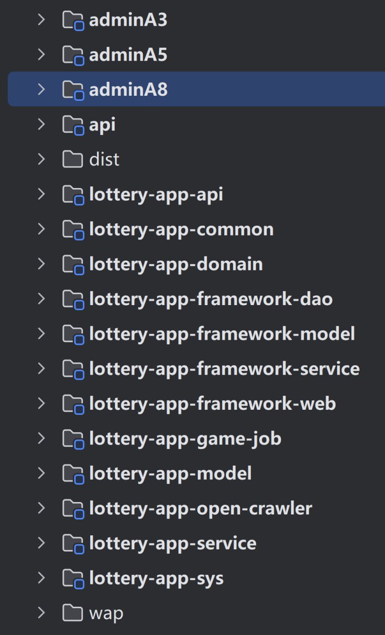Screen dimensions: 385x635
Task: Expand the lottery-app-sys chevron
Action: 41,578
